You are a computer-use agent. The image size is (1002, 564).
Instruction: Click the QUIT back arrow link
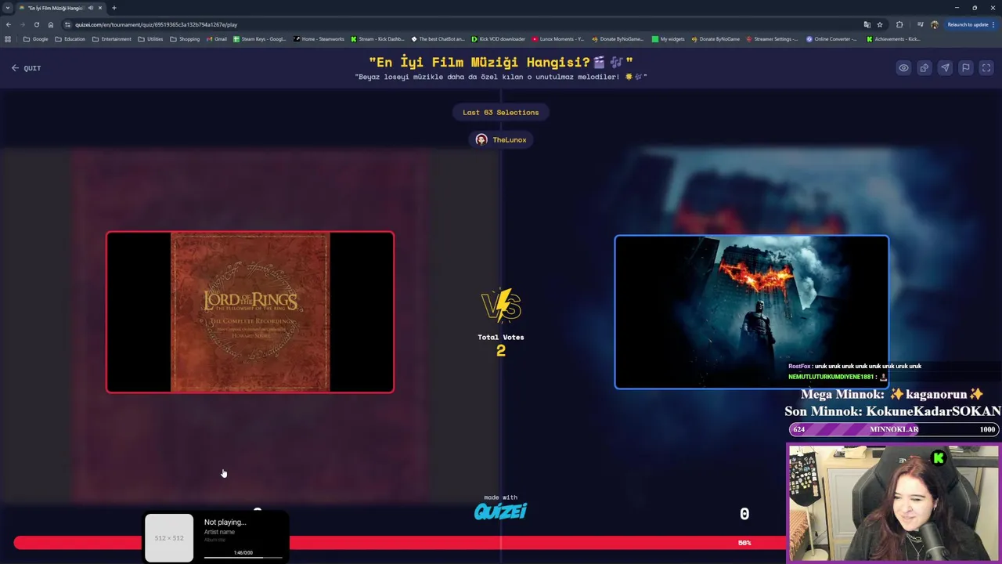(26, 68)
